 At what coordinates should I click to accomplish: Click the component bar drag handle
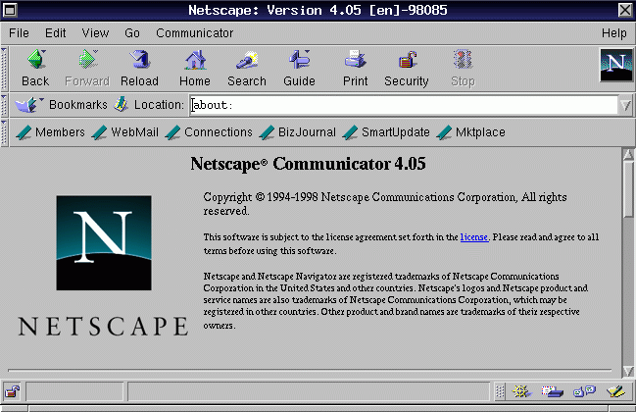[x=500, y=391]
